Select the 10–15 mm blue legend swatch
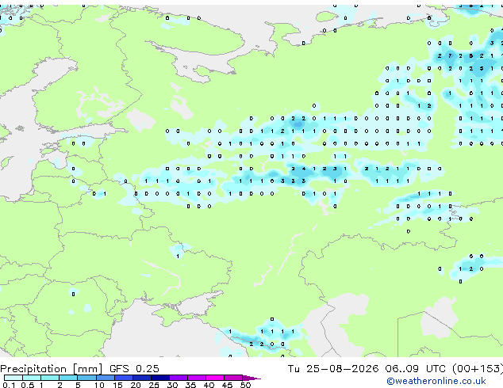Image resolution: width=503 pixels, height=388 pixels. tap(105, 378)
